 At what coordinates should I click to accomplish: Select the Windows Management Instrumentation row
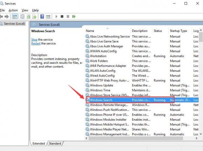click(x=142, y=134)
